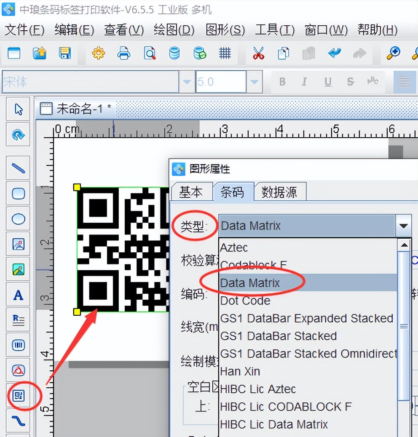Image resolution: width=418 pixels, height=437 pixels.
Task: Create a new label document
Action: coord(14,53)
